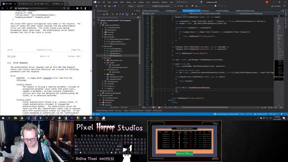Switch to the ROPasswordController.cs editor tab
Viewport: 288px width, 162px height.
point(151,11)
